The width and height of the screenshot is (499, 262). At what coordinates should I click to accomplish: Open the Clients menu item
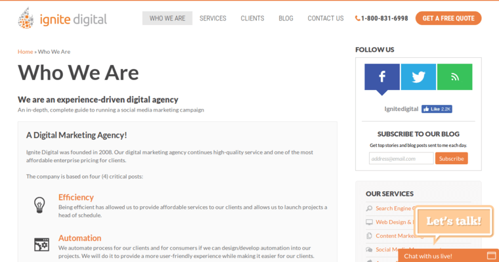[x=252, y=18]
